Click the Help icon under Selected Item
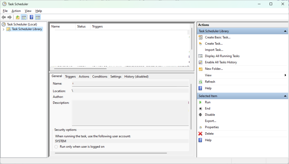 [x=200, y=140]
